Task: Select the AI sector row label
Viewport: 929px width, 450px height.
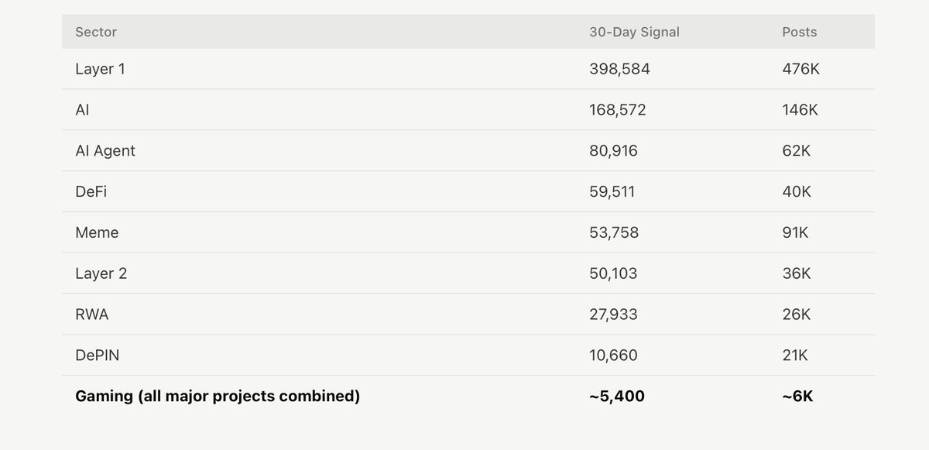Action: (x=82, y=110)
